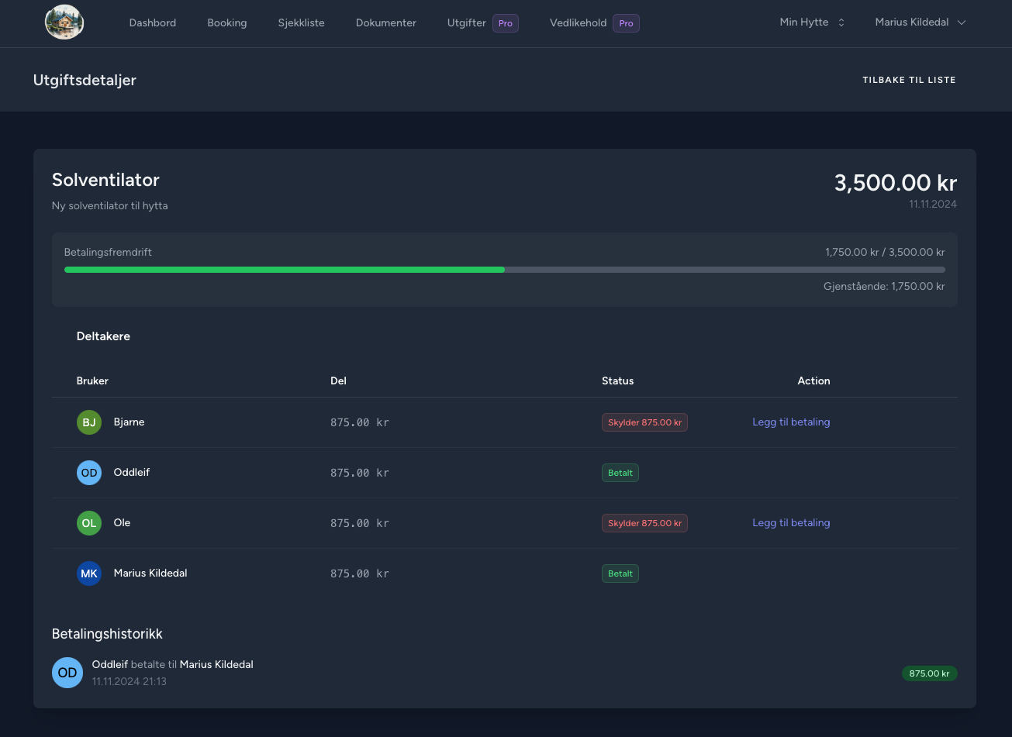
Task: Open the Min Hytte cabin selector
Action: (x=812, y=22)
